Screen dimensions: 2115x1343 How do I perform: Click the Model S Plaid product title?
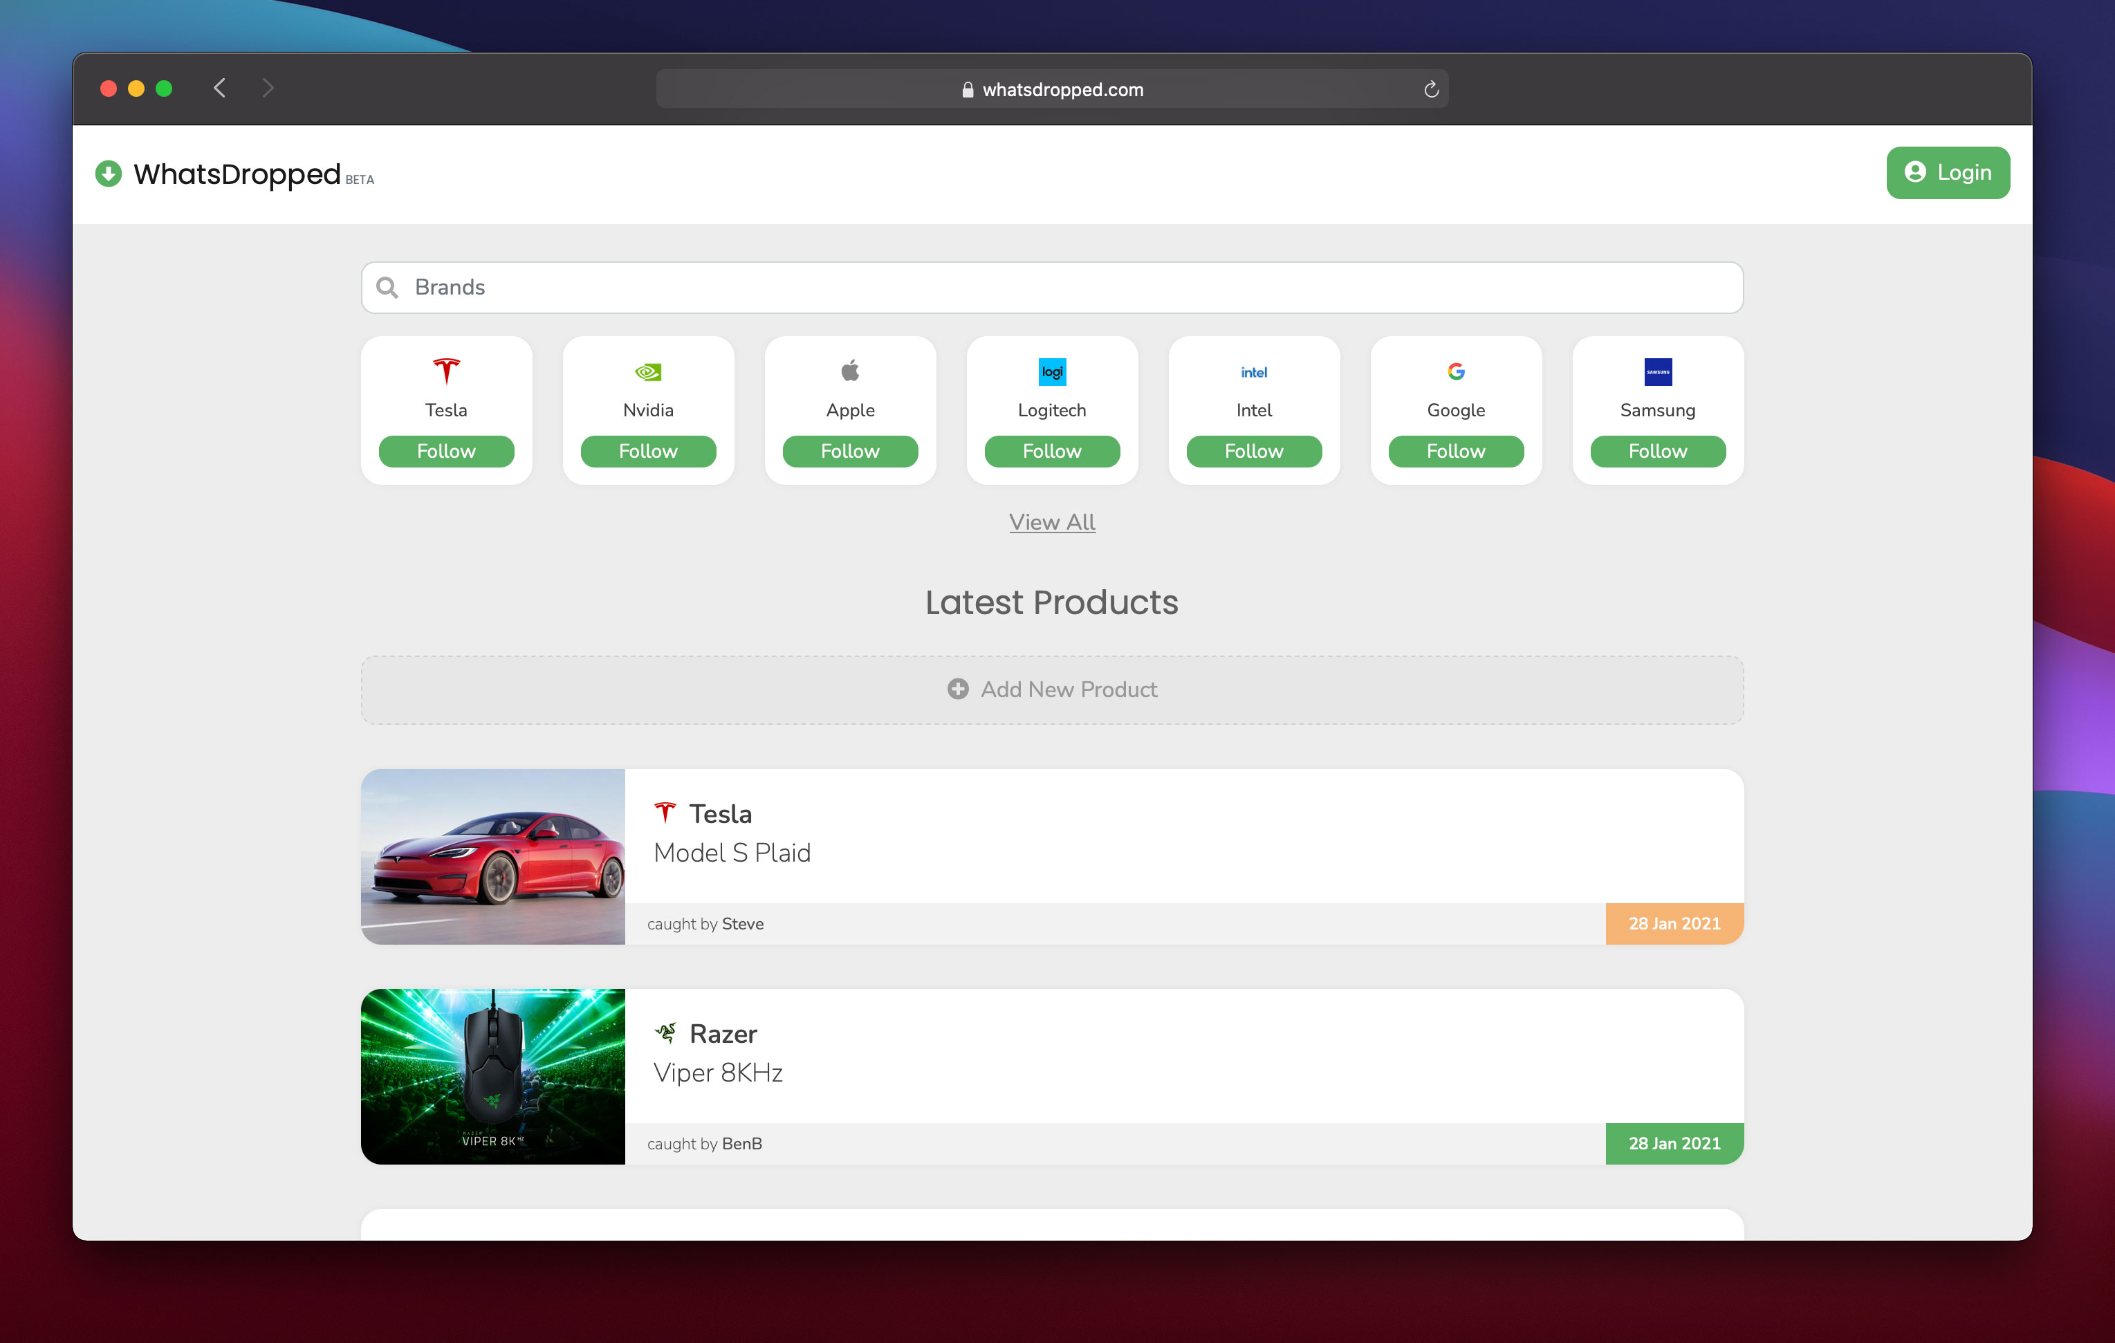732,853
